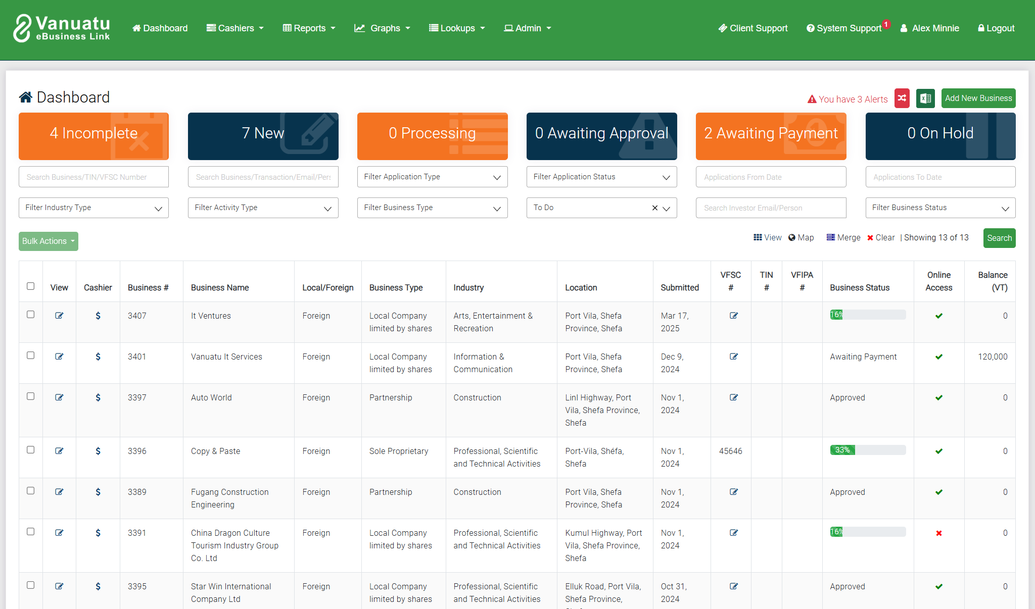1035x609 pixels.
Task: Open edit view icon for Copy & Paste
Action: (x=59, y=451)
